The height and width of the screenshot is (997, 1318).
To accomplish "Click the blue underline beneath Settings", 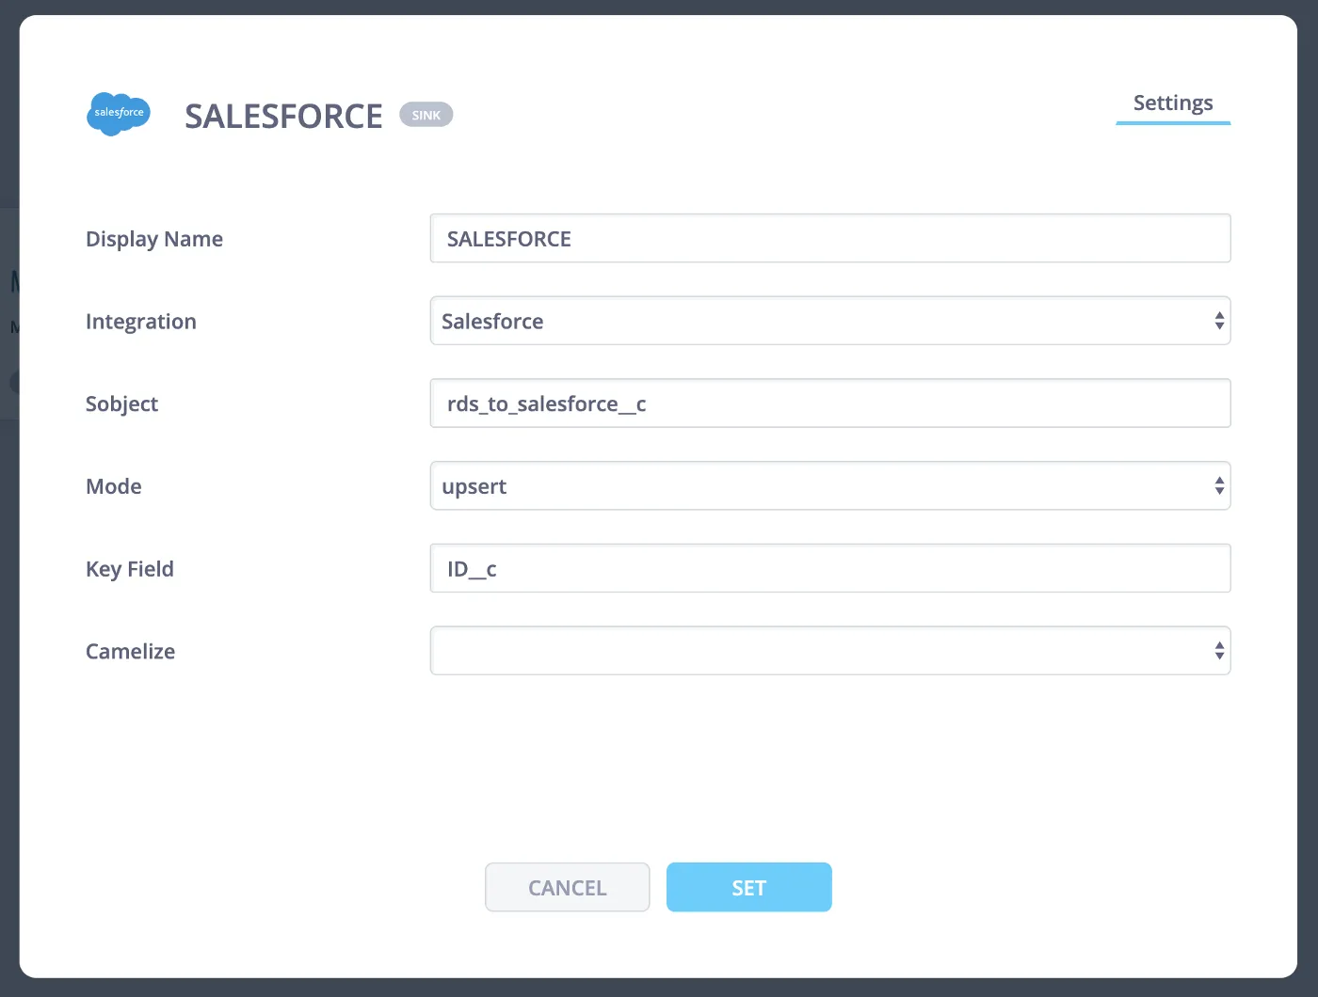I will point(1172,123).
